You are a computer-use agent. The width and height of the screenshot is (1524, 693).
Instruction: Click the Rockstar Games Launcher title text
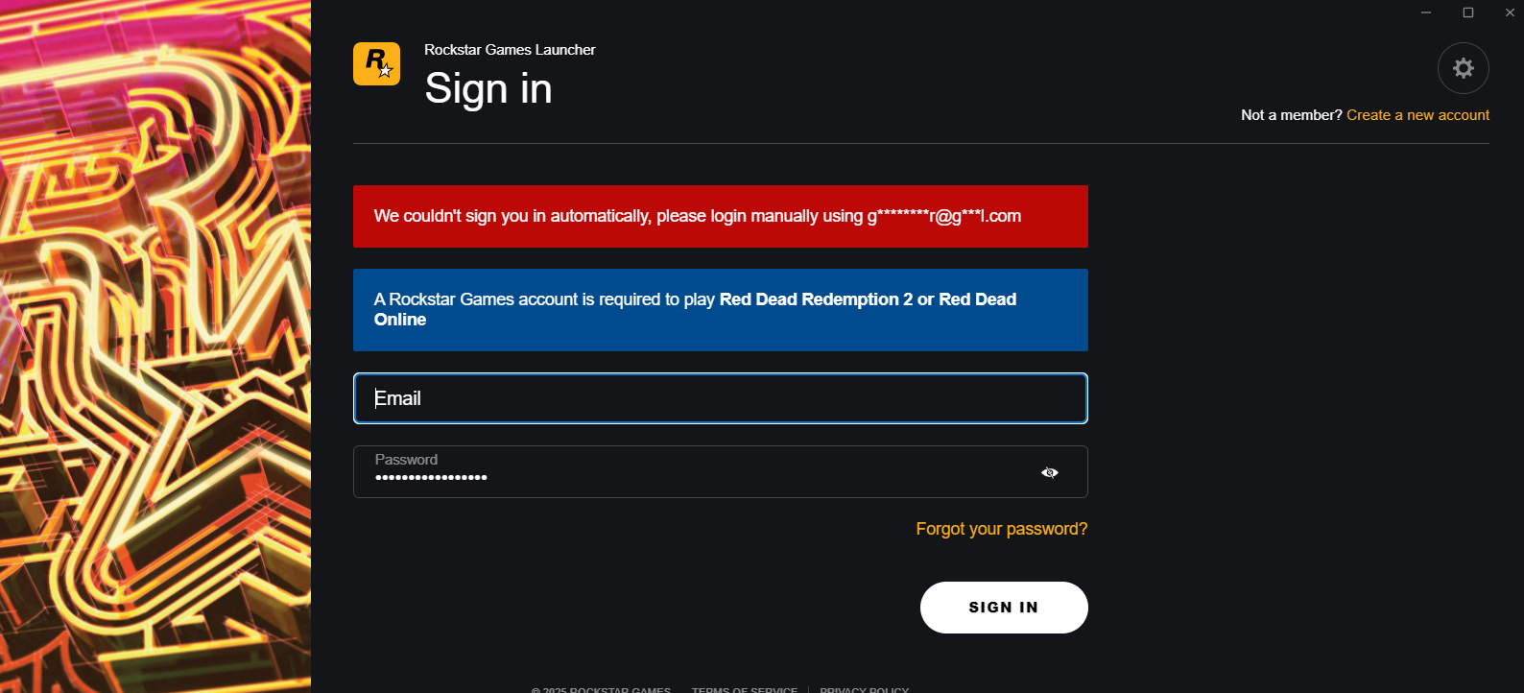(510, 50)
